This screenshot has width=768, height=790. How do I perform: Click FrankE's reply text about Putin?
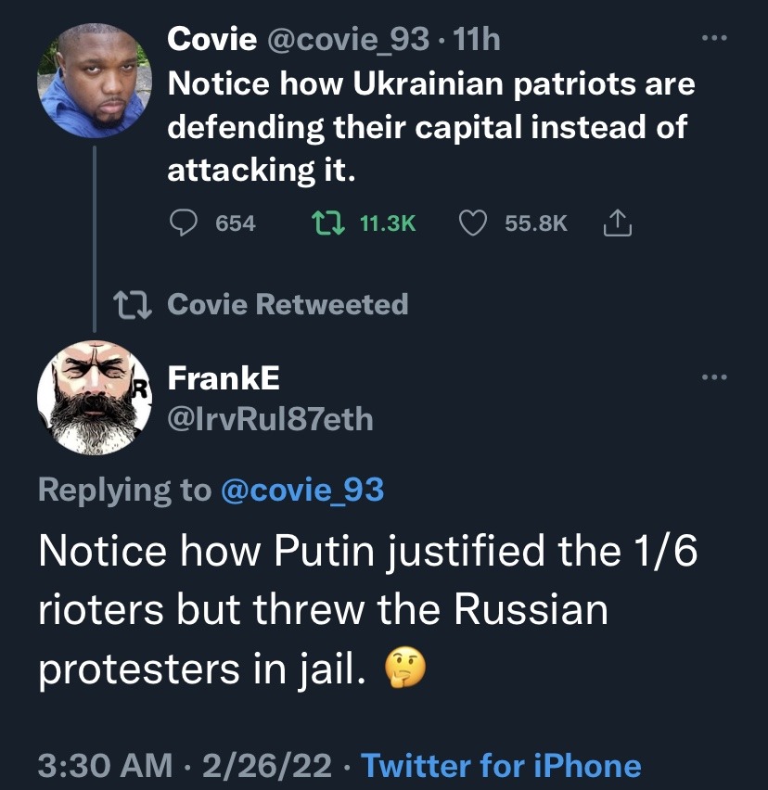[366, 612]
